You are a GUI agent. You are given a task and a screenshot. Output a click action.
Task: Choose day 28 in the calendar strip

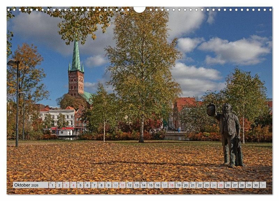point(242,185)
